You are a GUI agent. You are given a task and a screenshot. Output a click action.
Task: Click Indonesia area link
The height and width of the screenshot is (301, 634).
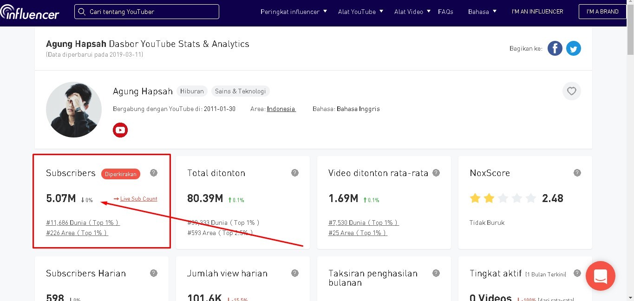click(x=281, y=109)
